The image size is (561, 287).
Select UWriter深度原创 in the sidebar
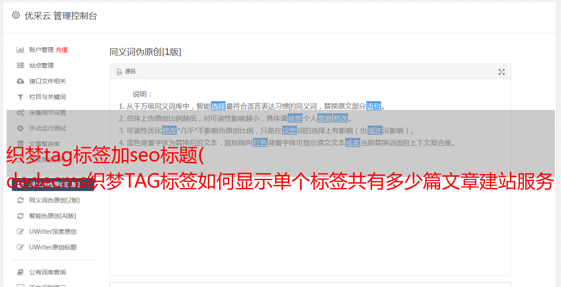[x=53, y=232]
